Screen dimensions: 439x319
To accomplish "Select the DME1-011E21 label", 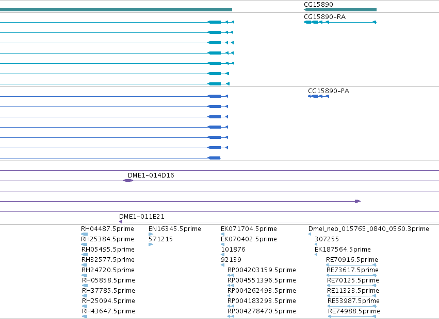I will pyautogui.click(x=142, y=217).
